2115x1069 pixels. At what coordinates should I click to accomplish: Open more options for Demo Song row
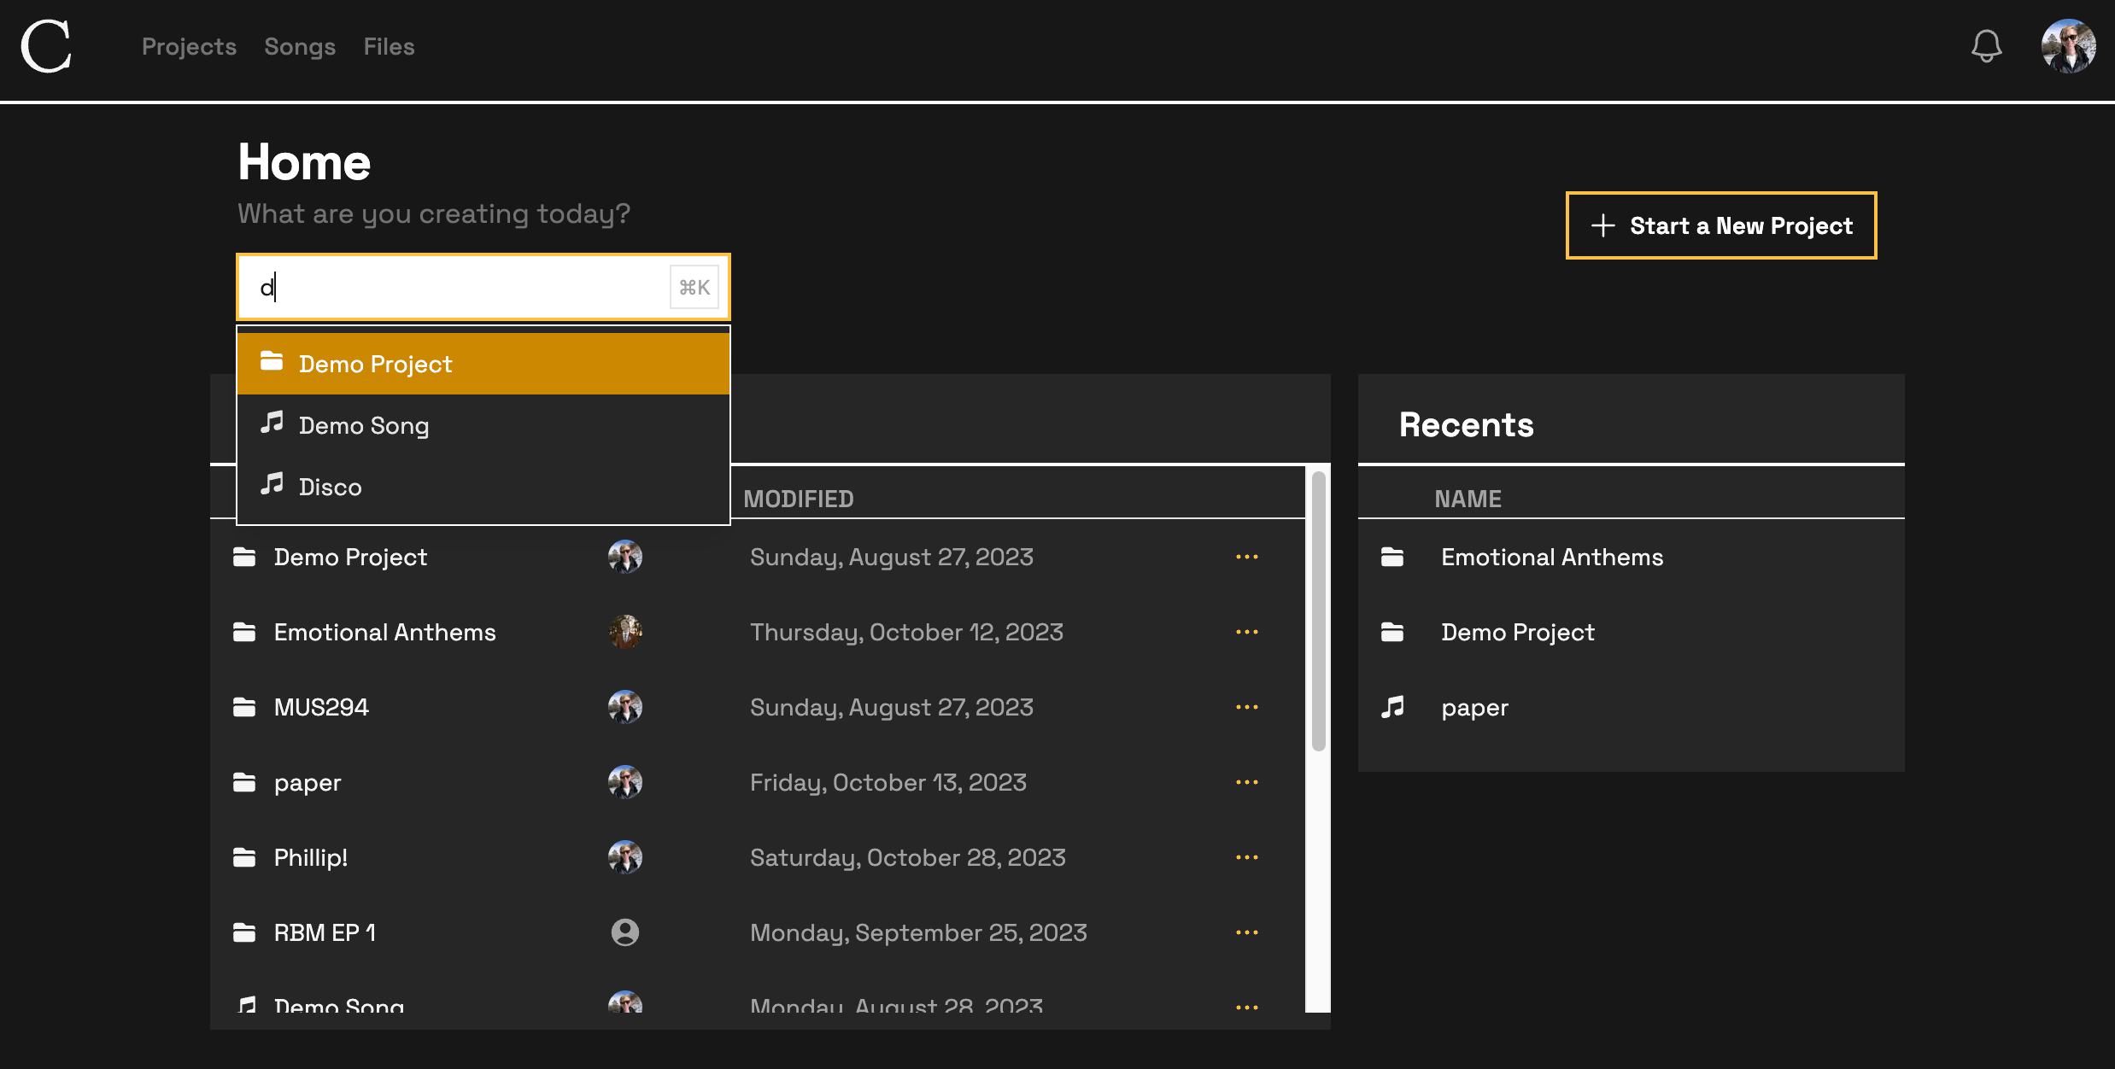coord(1247,1007)
